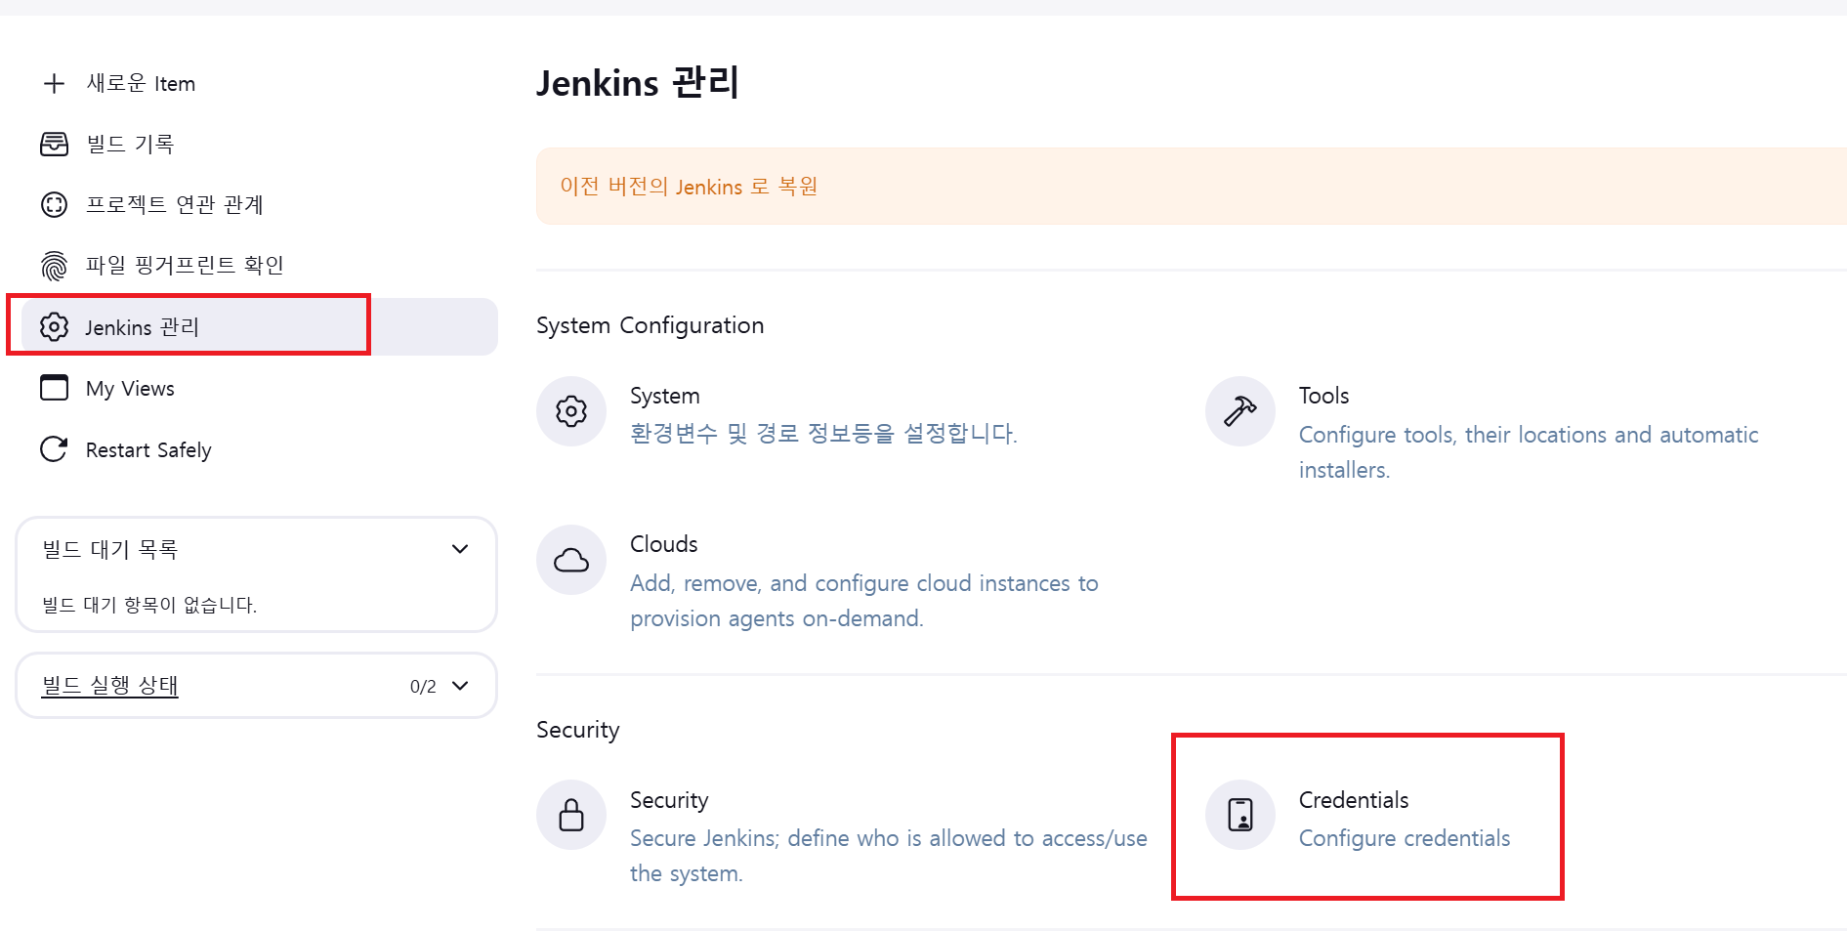Viewport: 1847px width, 931px height.
Task: Open the 빌드 실행 상태 link
Action: 109,686
